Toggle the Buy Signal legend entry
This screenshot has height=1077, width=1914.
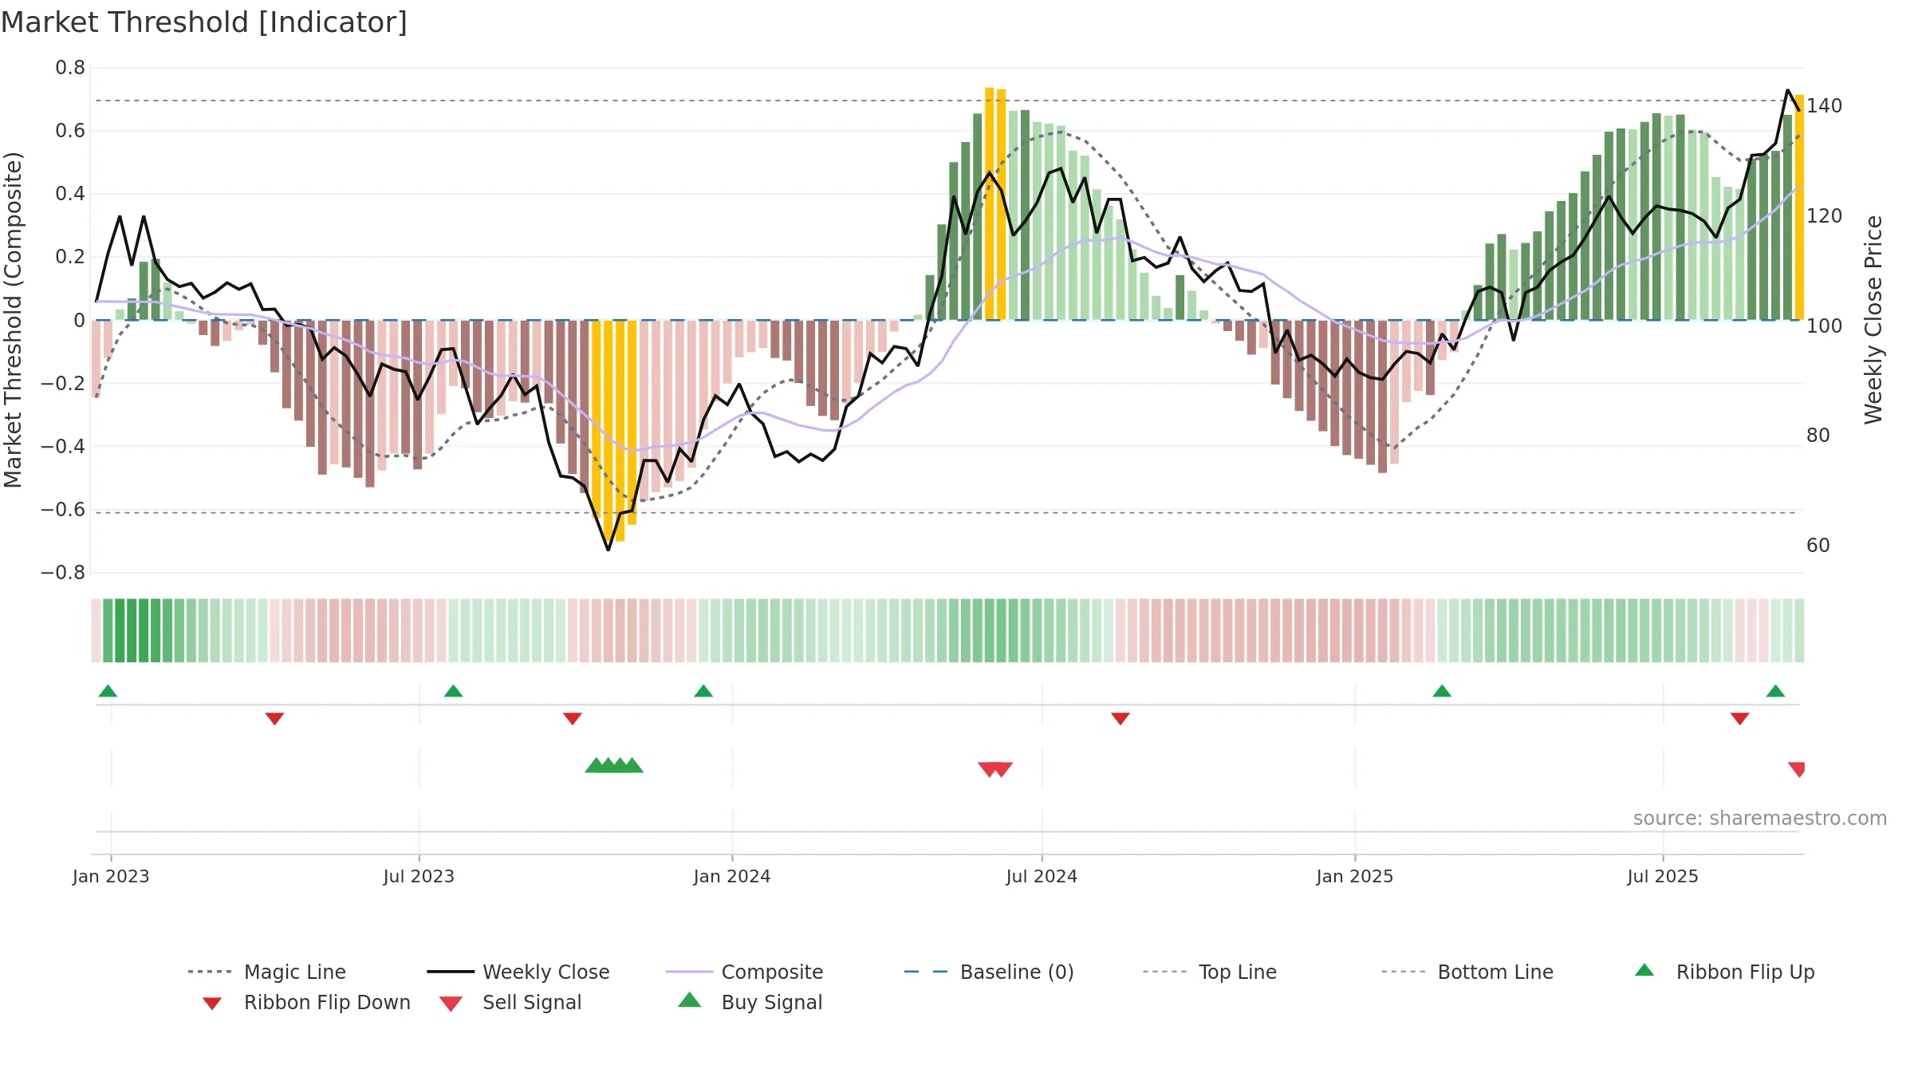coord(750,1002)
